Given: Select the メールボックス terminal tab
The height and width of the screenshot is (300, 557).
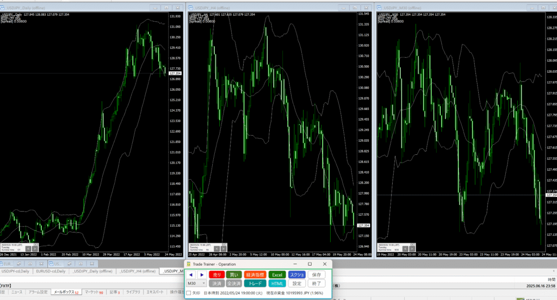Looking at the screenshot, I should tap(66, 292).
